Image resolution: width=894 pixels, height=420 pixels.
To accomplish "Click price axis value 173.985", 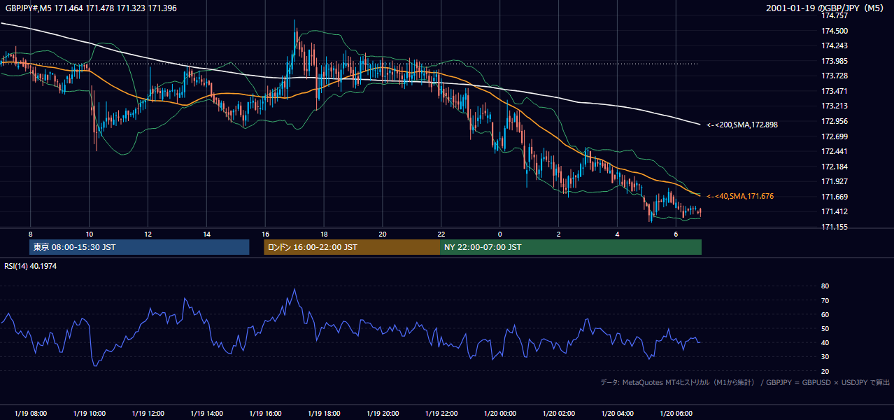I will tap(835, 61).
